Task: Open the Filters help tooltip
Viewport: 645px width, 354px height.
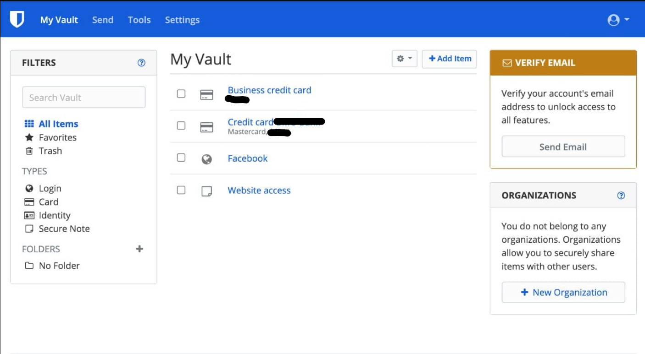Action: [142, 62]
